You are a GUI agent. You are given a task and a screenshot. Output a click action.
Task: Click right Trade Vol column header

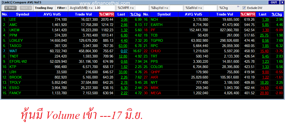click(x=225, y=14)
